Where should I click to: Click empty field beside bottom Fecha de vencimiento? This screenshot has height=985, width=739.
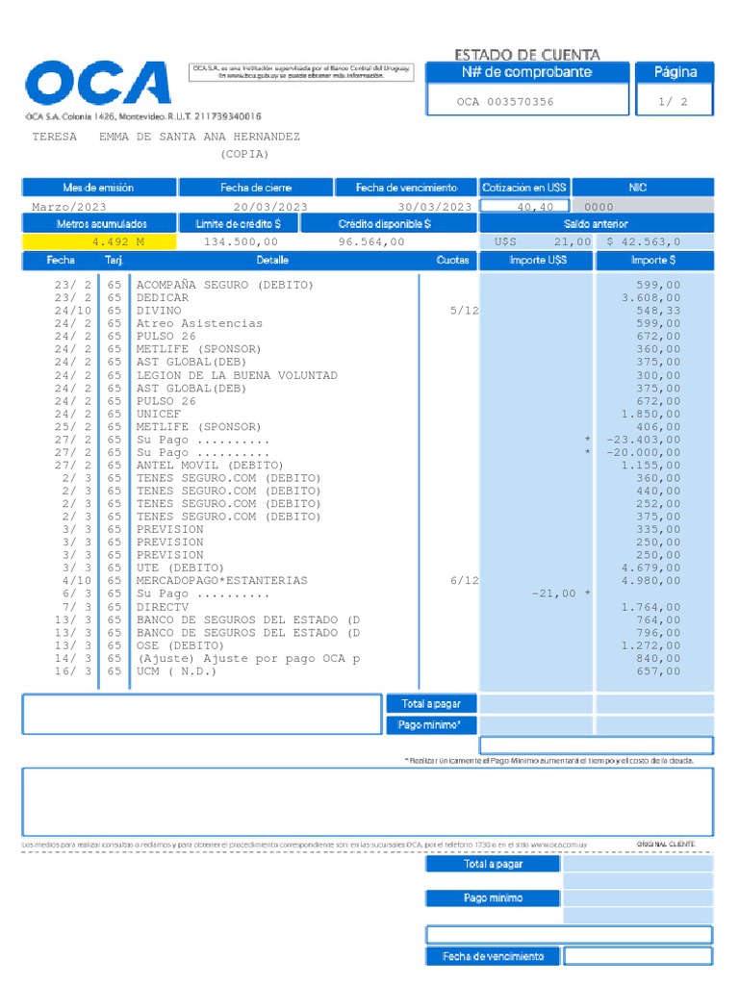(x=639, y=957)
